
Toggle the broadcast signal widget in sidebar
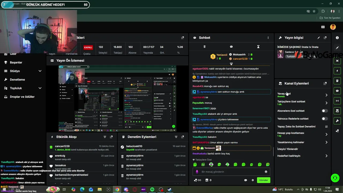(337, 101)
